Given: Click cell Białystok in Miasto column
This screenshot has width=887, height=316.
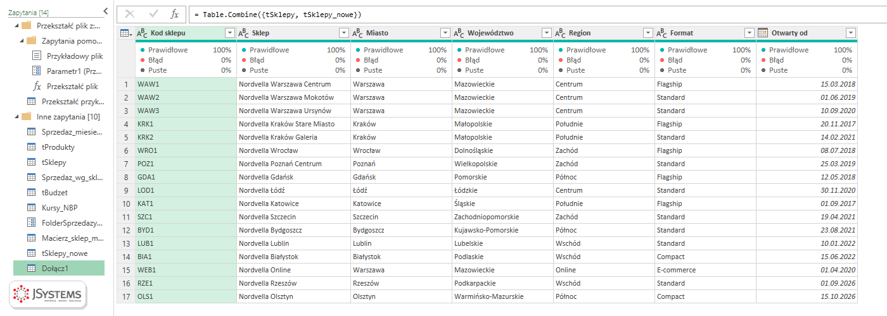Looking at the screenshot, I should coord(401,257).
